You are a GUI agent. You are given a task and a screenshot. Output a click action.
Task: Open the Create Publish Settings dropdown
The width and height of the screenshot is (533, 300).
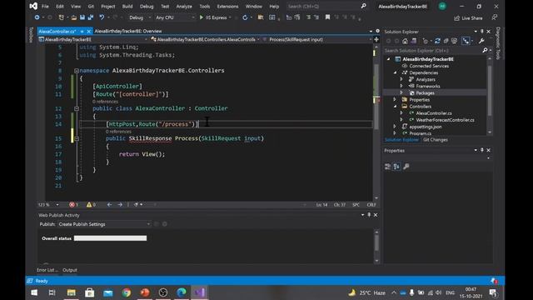point(103,224)
